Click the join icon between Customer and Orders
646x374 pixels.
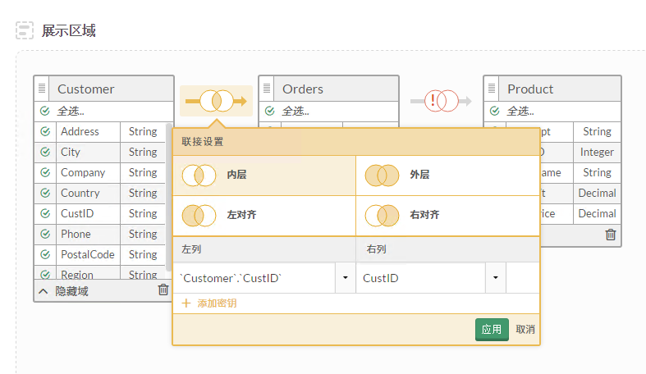click(216, 101)
